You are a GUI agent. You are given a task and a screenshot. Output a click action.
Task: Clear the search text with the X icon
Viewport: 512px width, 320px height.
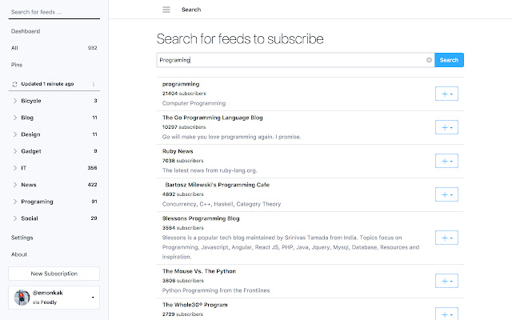pos(429,60)
